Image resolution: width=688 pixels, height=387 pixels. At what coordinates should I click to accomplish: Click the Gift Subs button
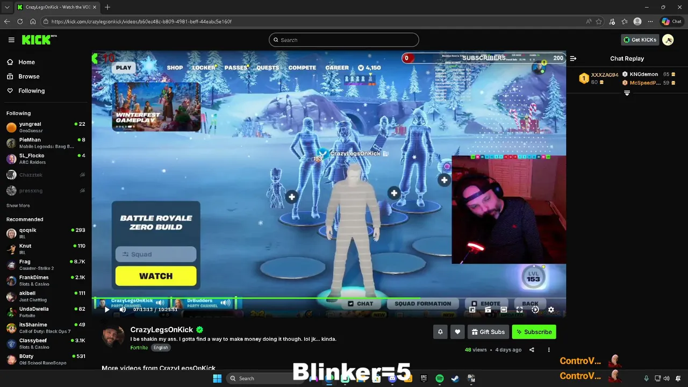[488, 332]
